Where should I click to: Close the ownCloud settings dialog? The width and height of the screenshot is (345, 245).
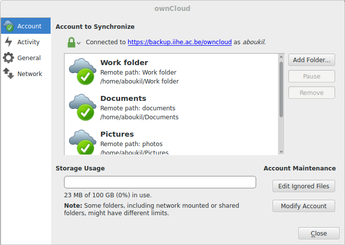click(x=318, y=234)
